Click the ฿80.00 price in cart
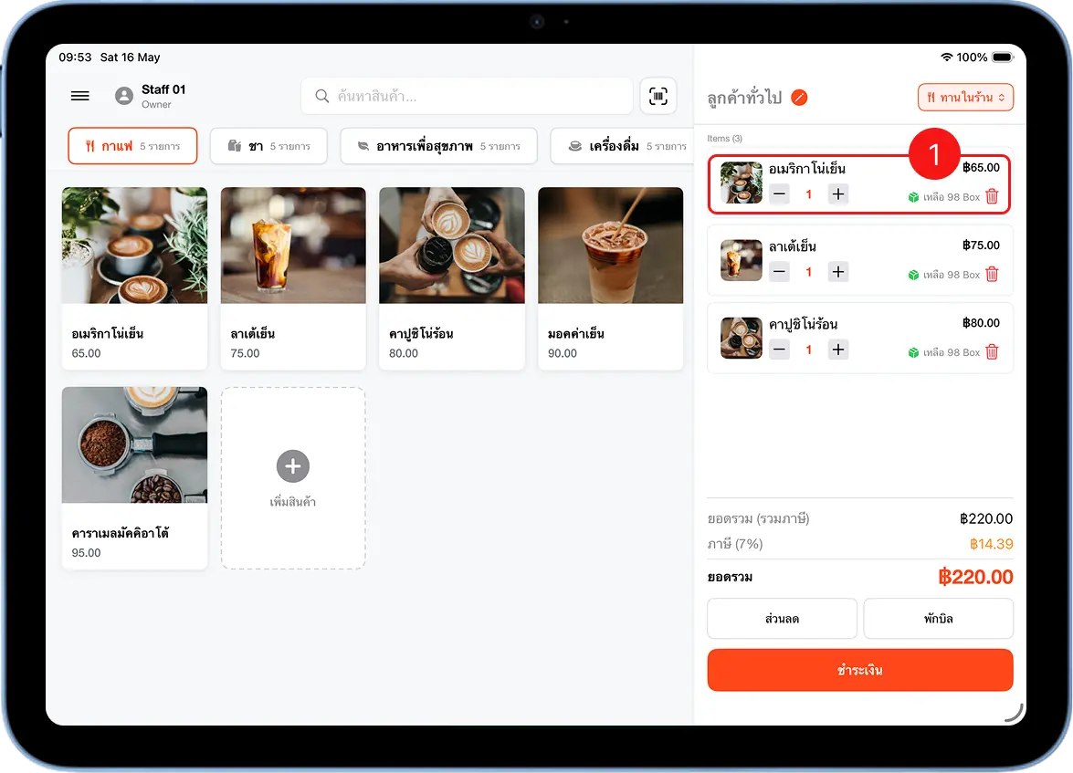This screenshot has width=1073, height=773. (981, 323)
